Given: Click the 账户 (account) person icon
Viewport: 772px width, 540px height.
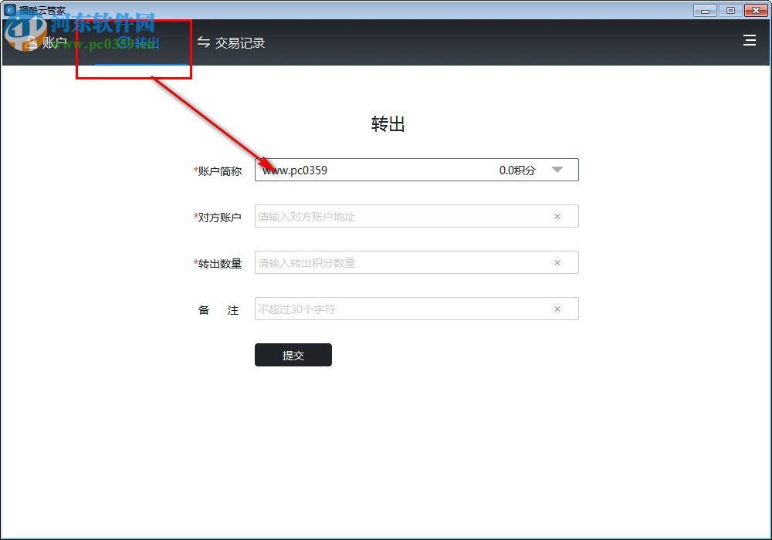Looking at the screenshot, I should 31,42.
